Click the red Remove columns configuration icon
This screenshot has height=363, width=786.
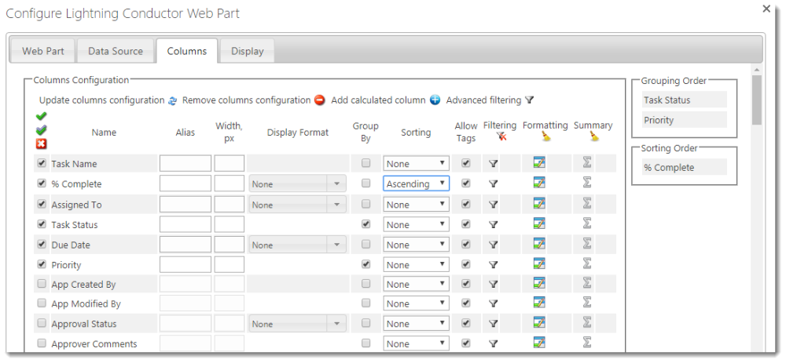point(320,100)
